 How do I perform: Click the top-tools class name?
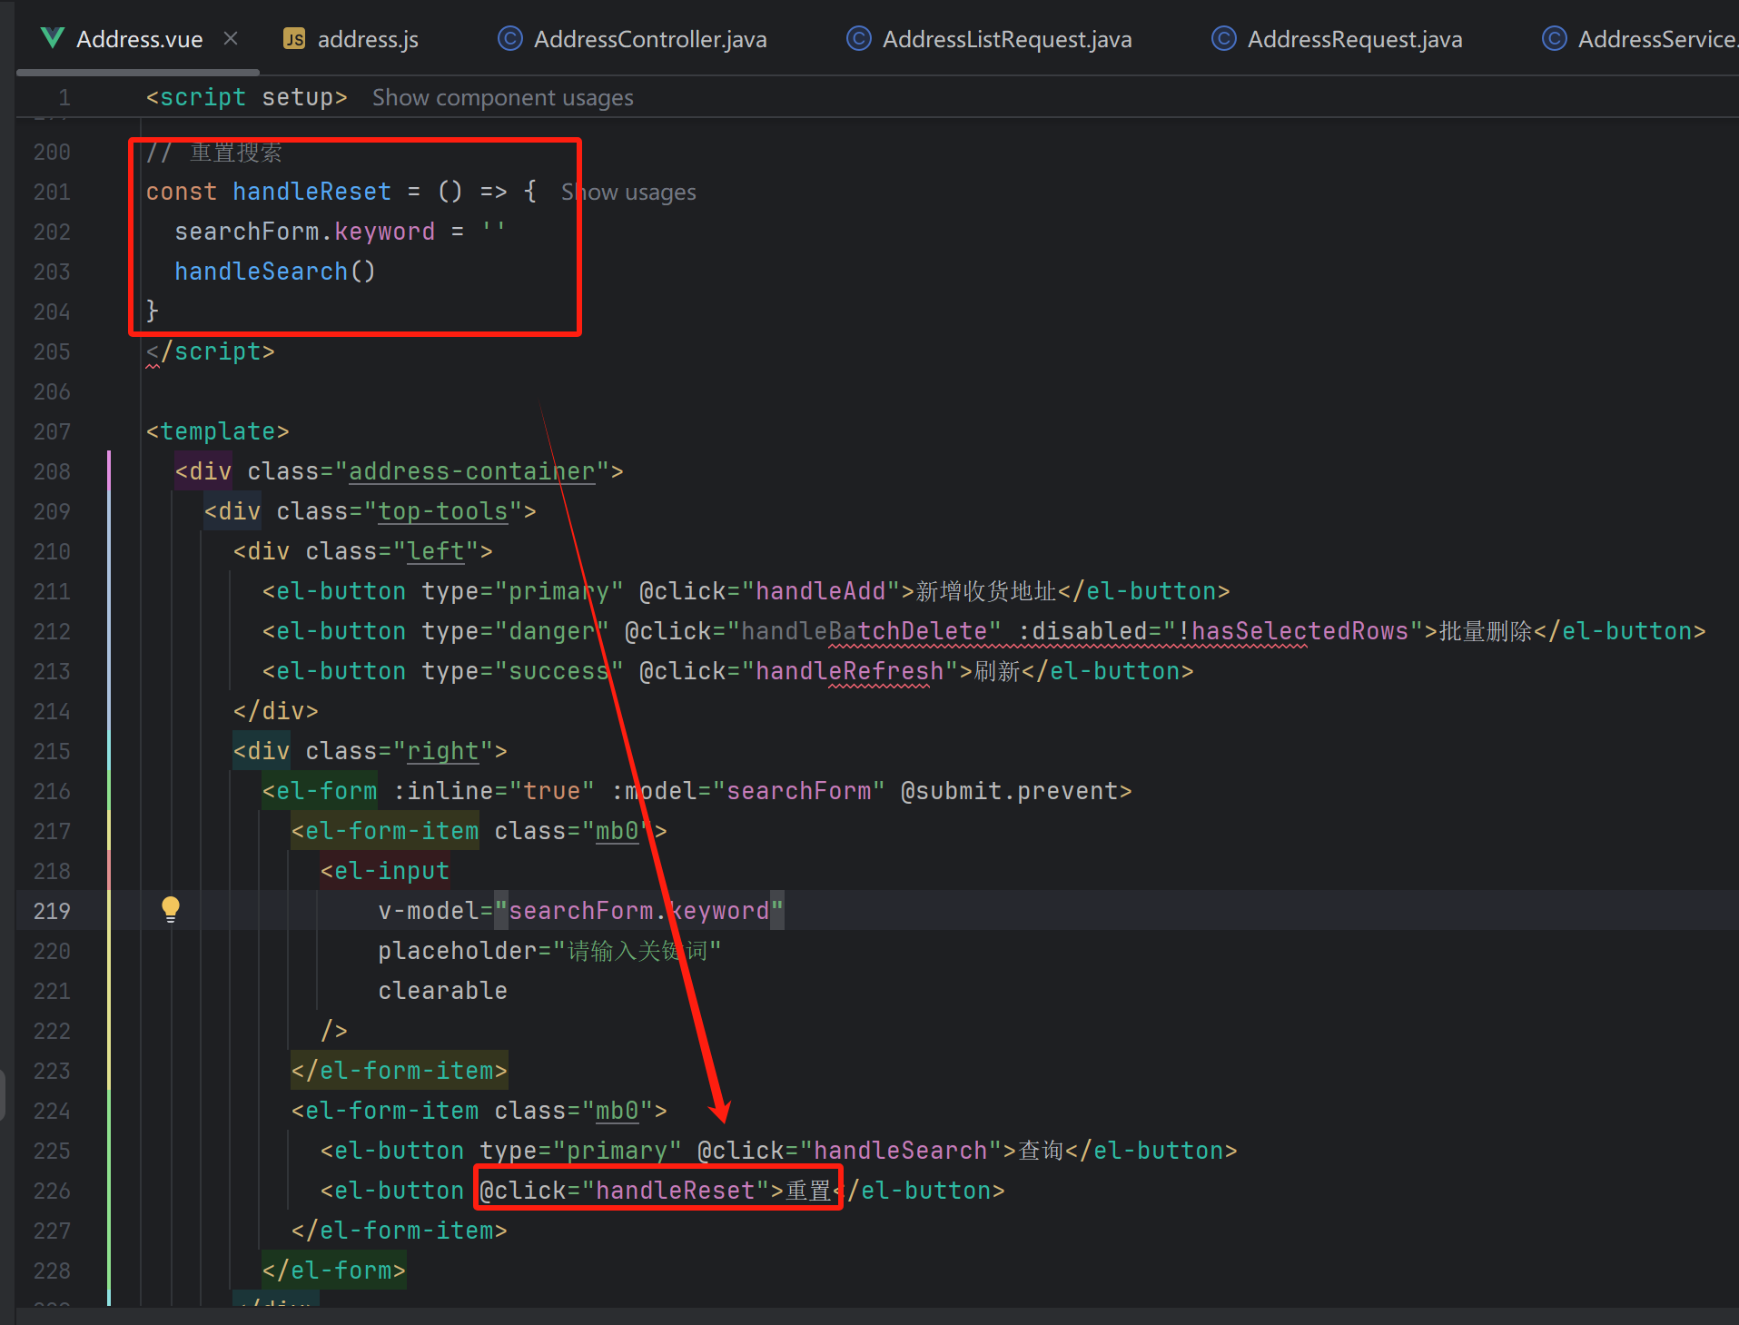click(x=442, y=511)
